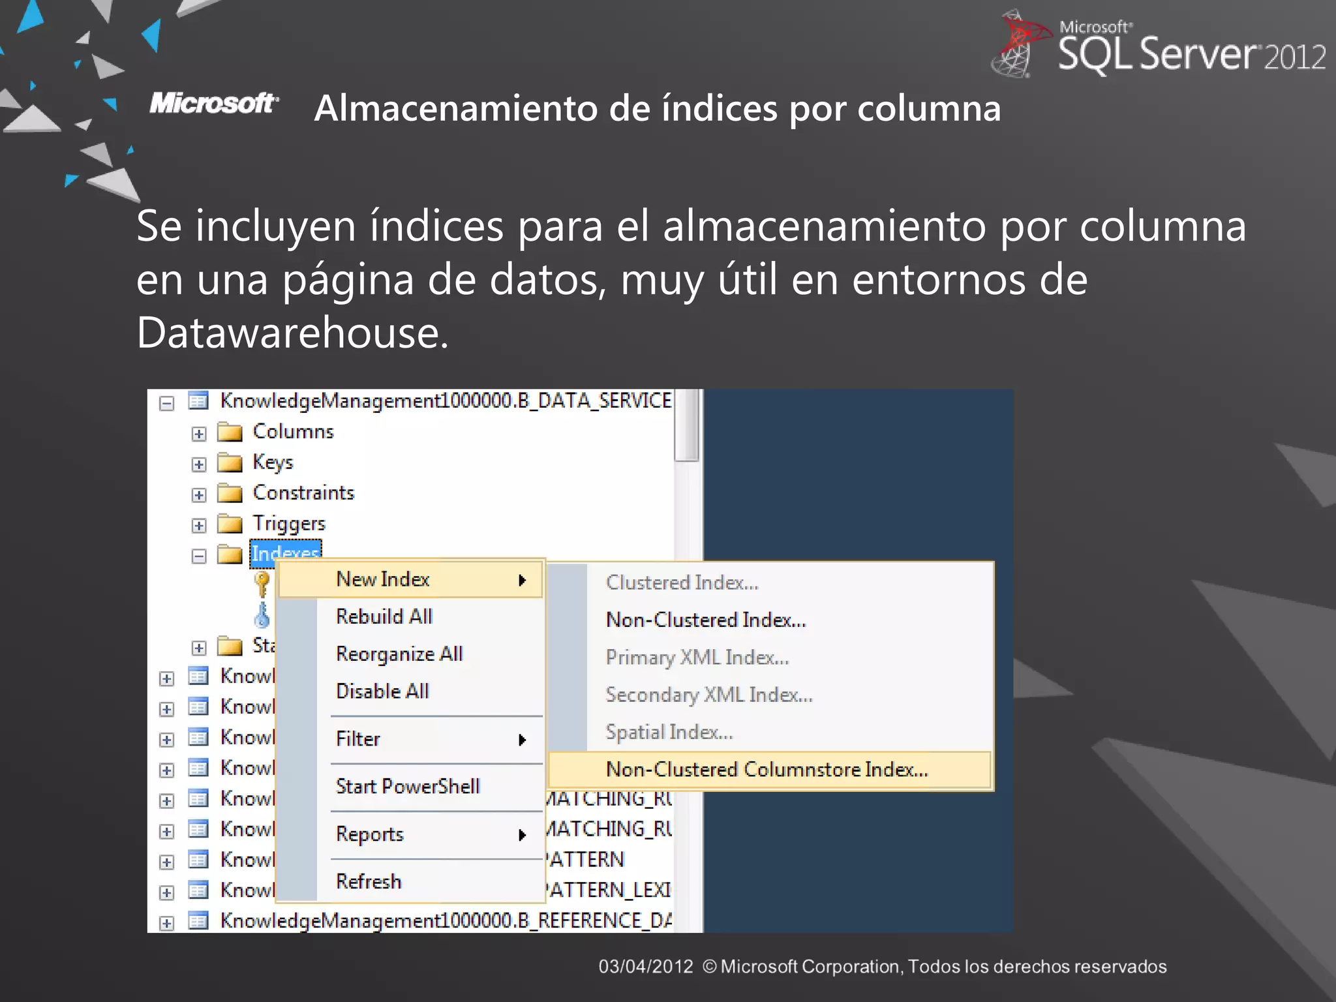This screenshot has height=1002, width=1336.
Task: Open the Reports submenu
Action: pos(411,834)
